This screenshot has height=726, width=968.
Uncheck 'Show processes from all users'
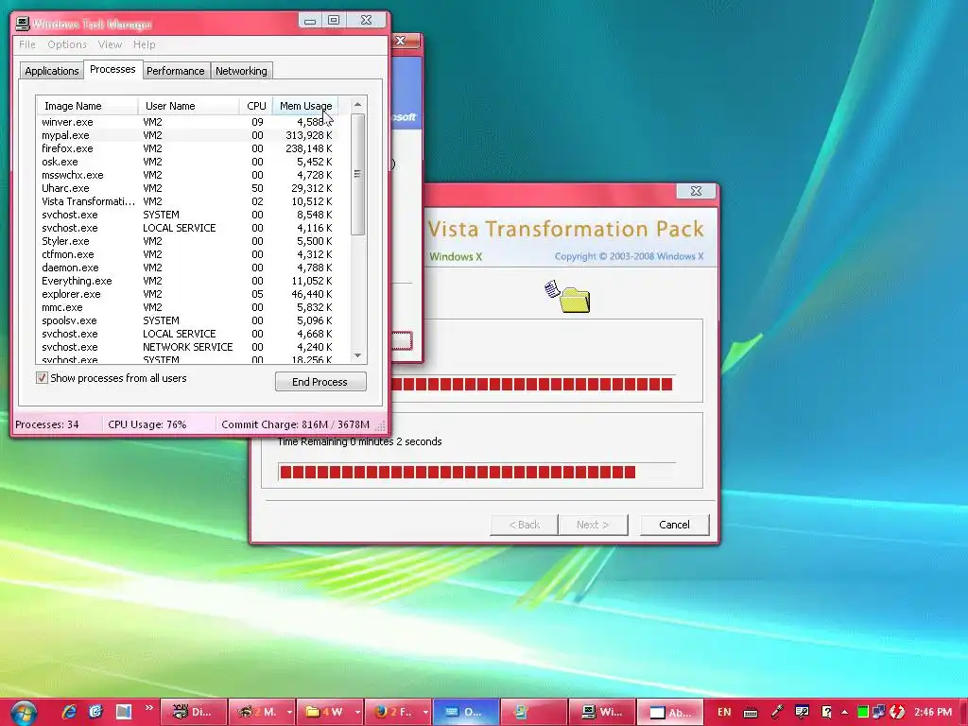(x=42, y=378)
